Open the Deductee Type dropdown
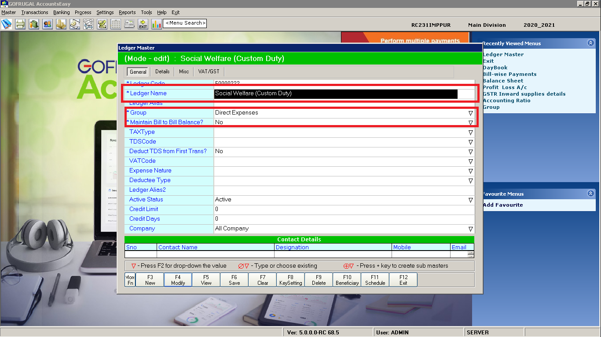 click(470, 180)
